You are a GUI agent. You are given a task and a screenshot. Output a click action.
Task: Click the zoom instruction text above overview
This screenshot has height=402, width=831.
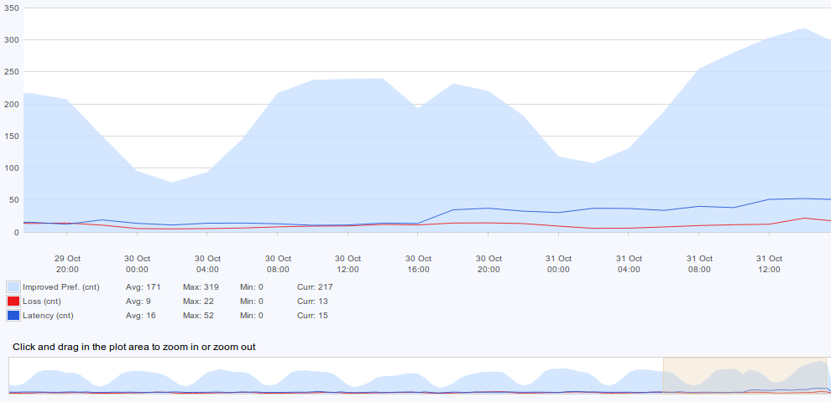(134, 347)
